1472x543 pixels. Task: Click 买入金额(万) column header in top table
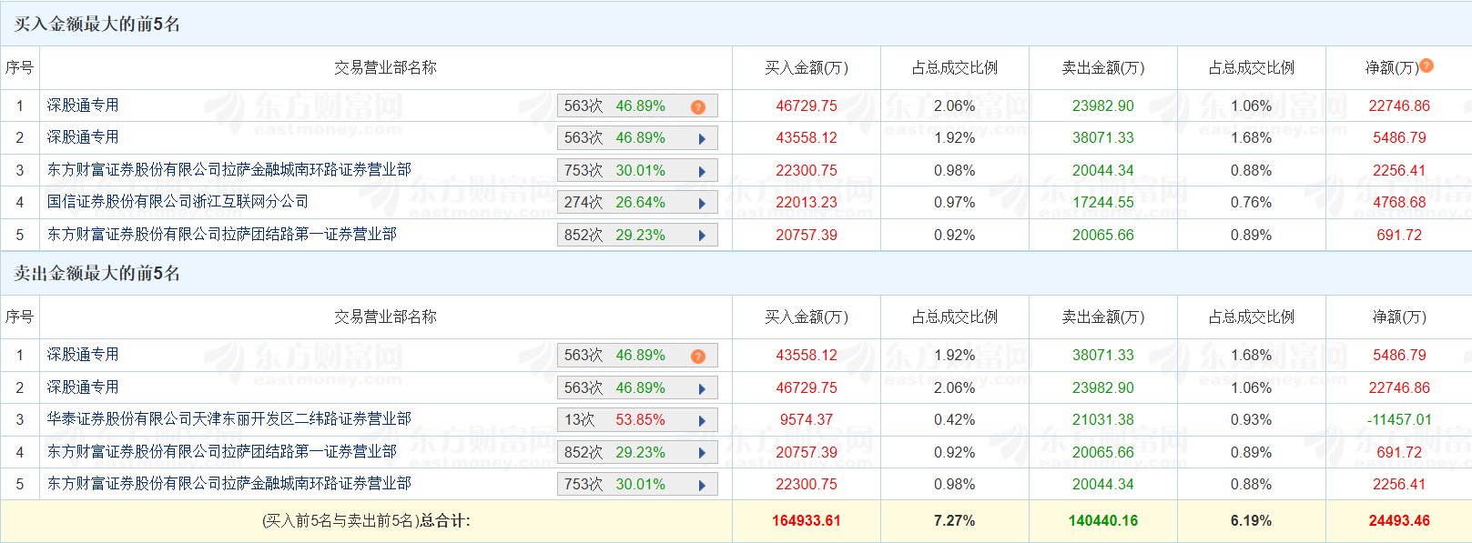(806, 68)
